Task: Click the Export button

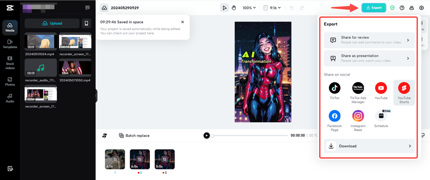Action: [x=374, y=8]
